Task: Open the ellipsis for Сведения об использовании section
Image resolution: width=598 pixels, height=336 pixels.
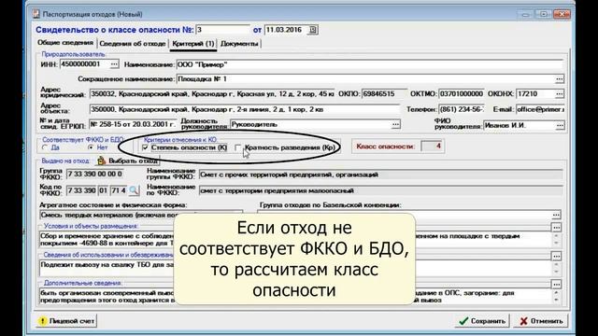Action: pyautogui.click(x=557, y=257)
